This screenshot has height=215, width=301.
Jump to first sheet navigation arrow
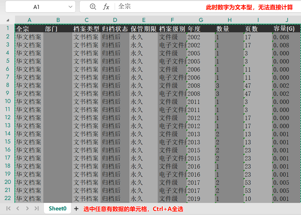[8, 209]
